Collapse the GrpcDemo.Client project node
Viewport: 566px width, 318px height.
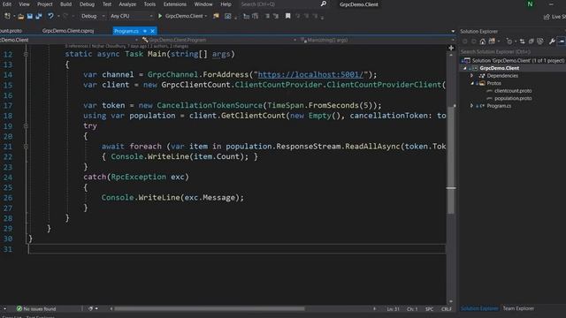[465, 68]
